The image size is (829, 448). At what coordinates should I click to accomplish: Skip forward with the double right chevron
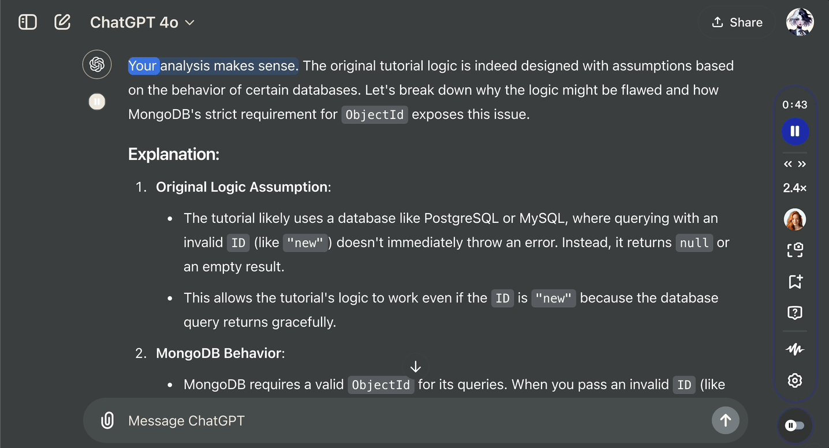[802, 165]
